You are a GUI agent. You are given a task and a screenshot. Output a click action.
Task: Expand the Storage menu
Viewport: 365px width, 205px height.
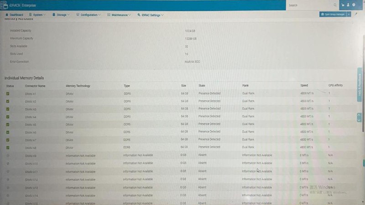(x=61, y=15)
